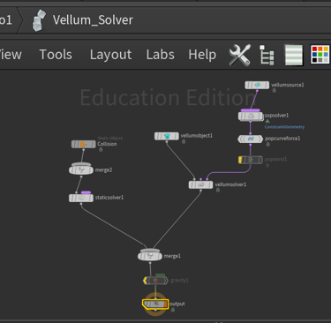This screenshot has width=331, height=323.
Task: Click the merge2 node name label
Action: [x=103, y=170]
